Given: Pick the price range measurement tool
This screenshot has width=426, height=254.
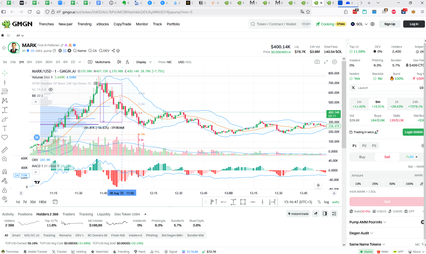Looking at the screenshot, I should [5, 110].
